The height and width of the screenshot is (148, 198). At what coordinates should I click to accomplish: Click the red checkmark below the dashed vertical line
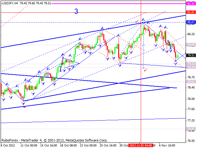(x=145, y=70)
